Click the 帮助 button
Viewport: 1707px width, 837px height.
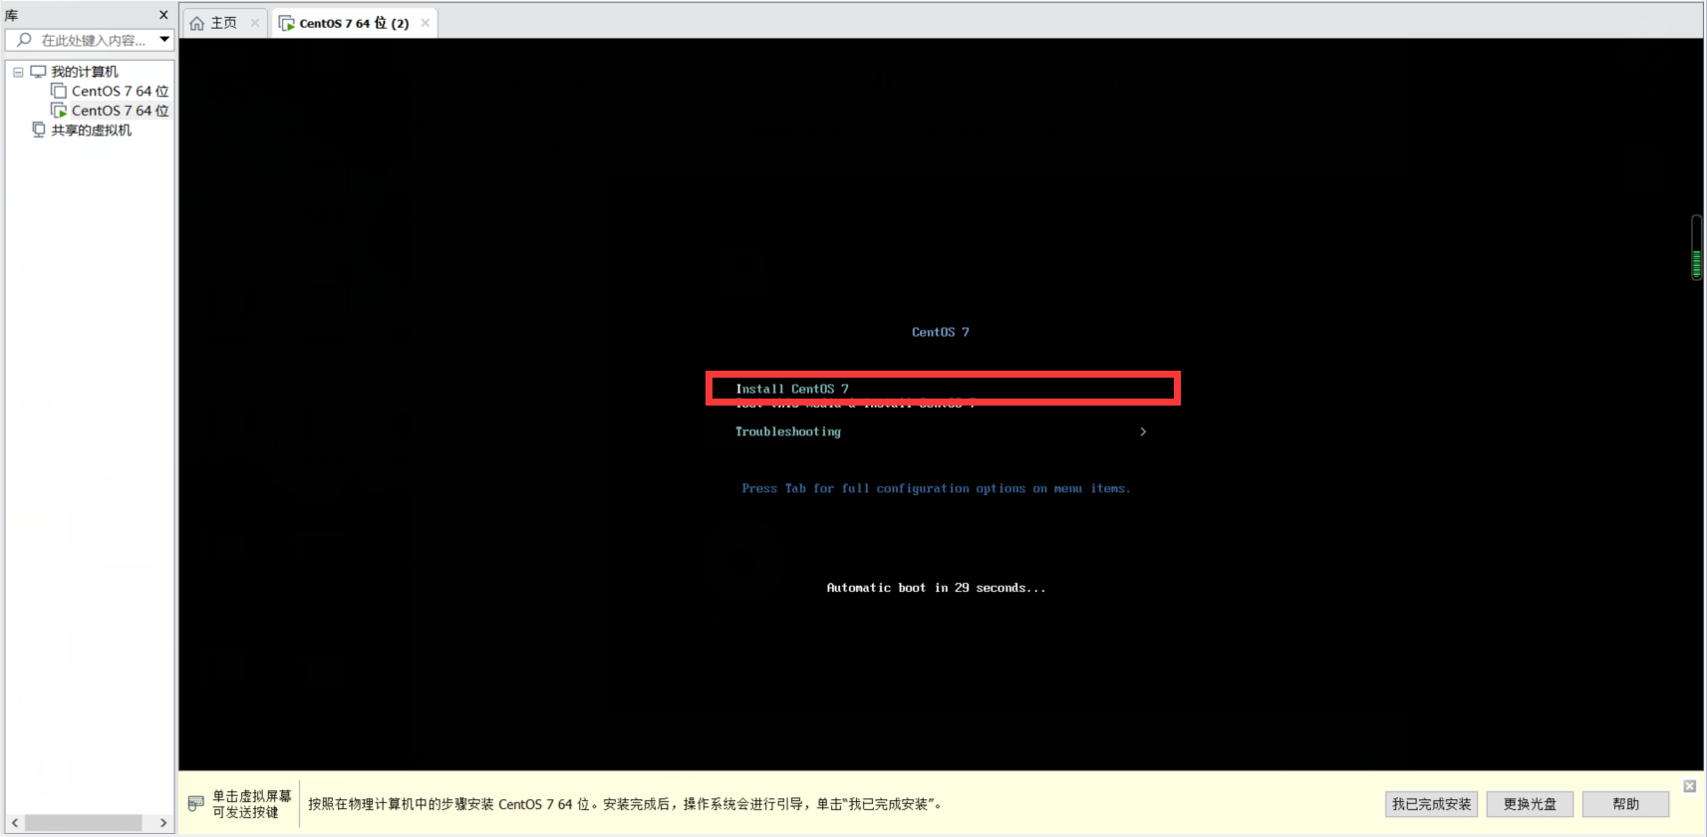(x=1625, y=804)
